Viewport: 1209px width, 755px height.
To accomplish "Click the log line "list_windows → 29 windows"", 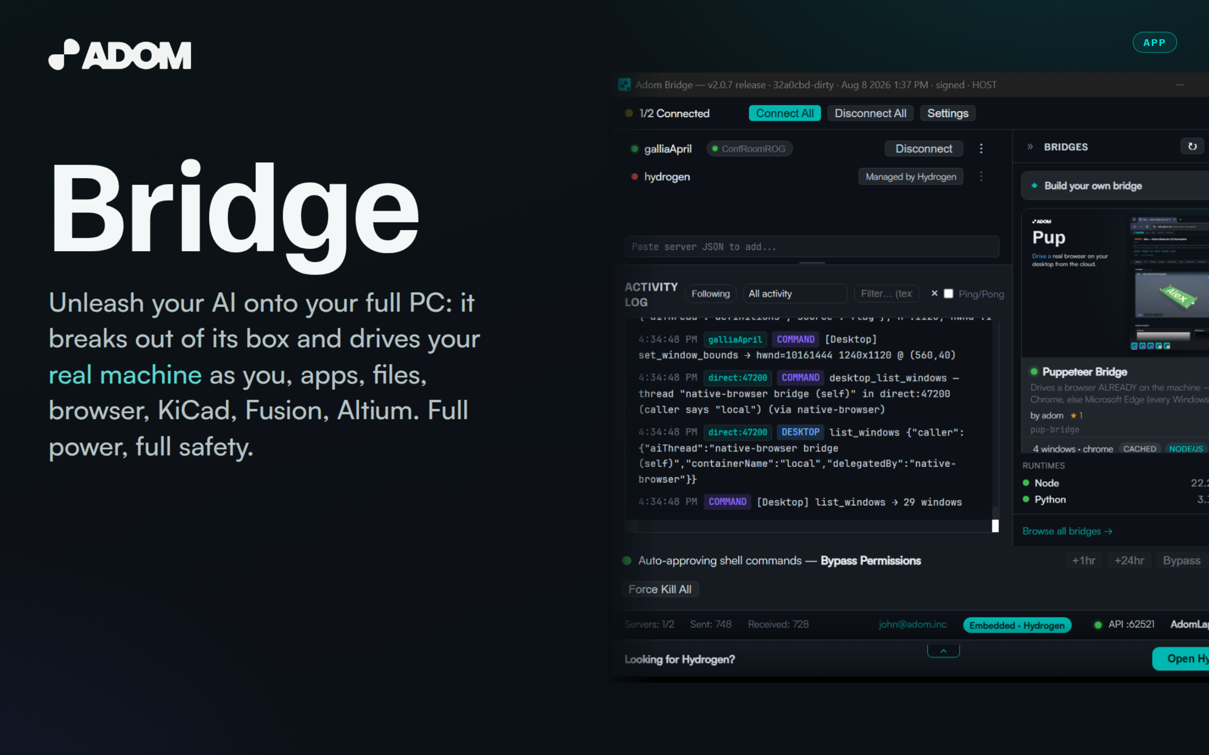I will point(888,502).
